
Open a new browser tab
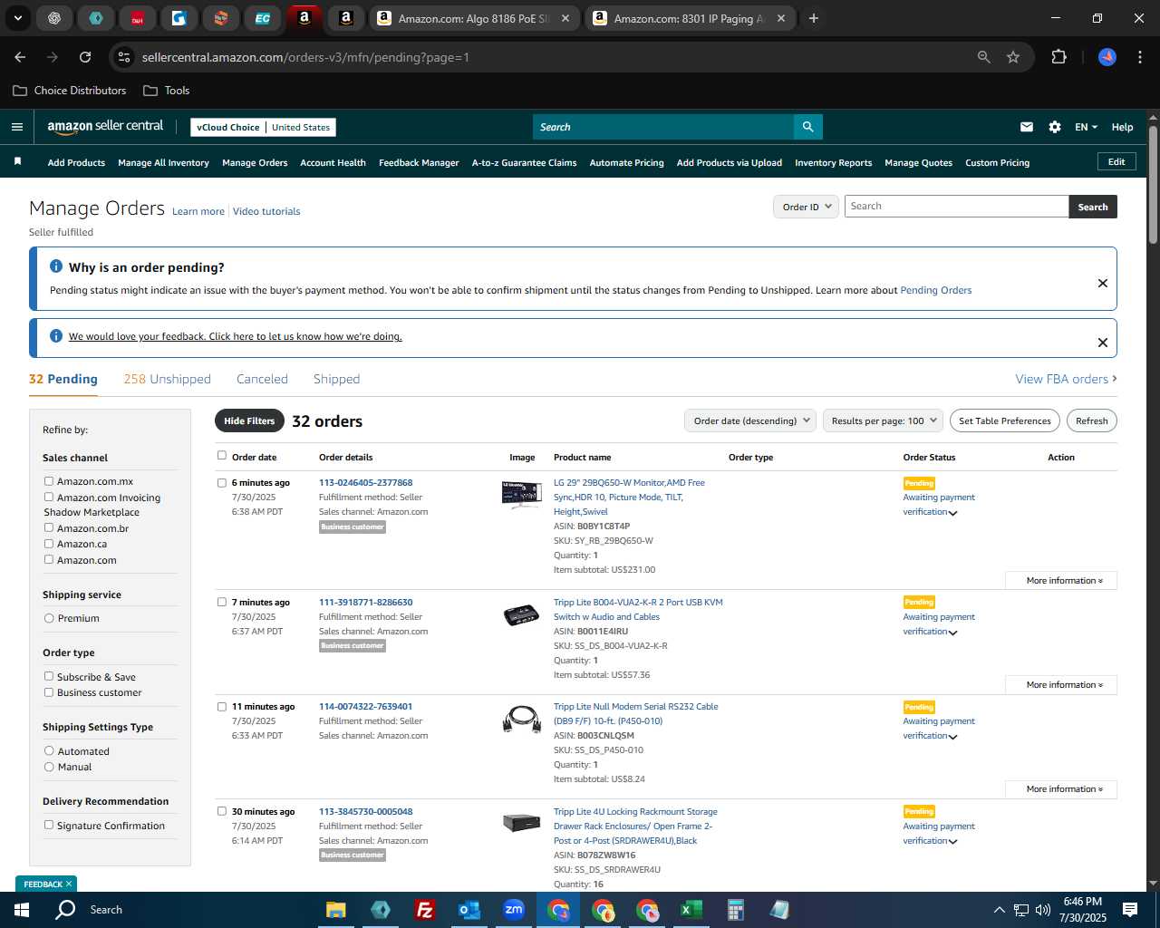(x=814, y=18)
